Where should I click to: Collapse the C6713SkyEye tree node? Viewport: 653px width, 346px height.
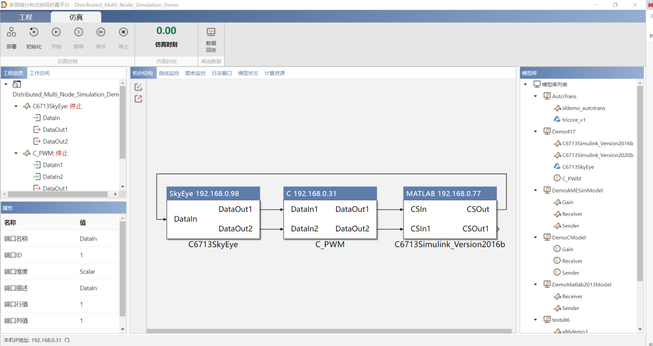coord(16,107)
